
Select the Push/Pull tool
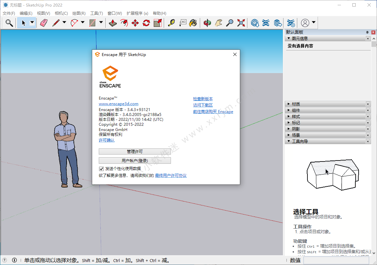(113, 23)
